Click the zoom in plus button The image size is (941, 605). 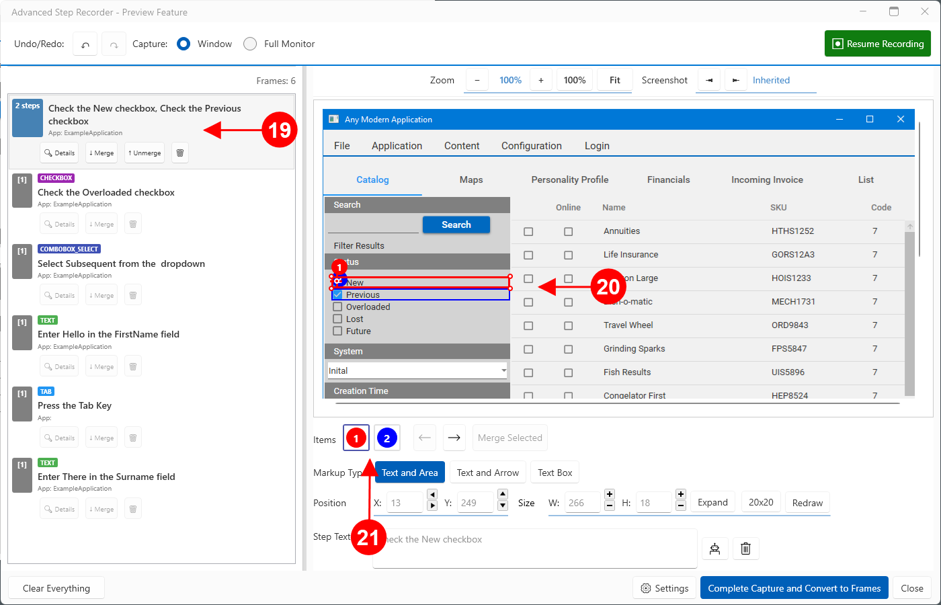click(540, 80)
